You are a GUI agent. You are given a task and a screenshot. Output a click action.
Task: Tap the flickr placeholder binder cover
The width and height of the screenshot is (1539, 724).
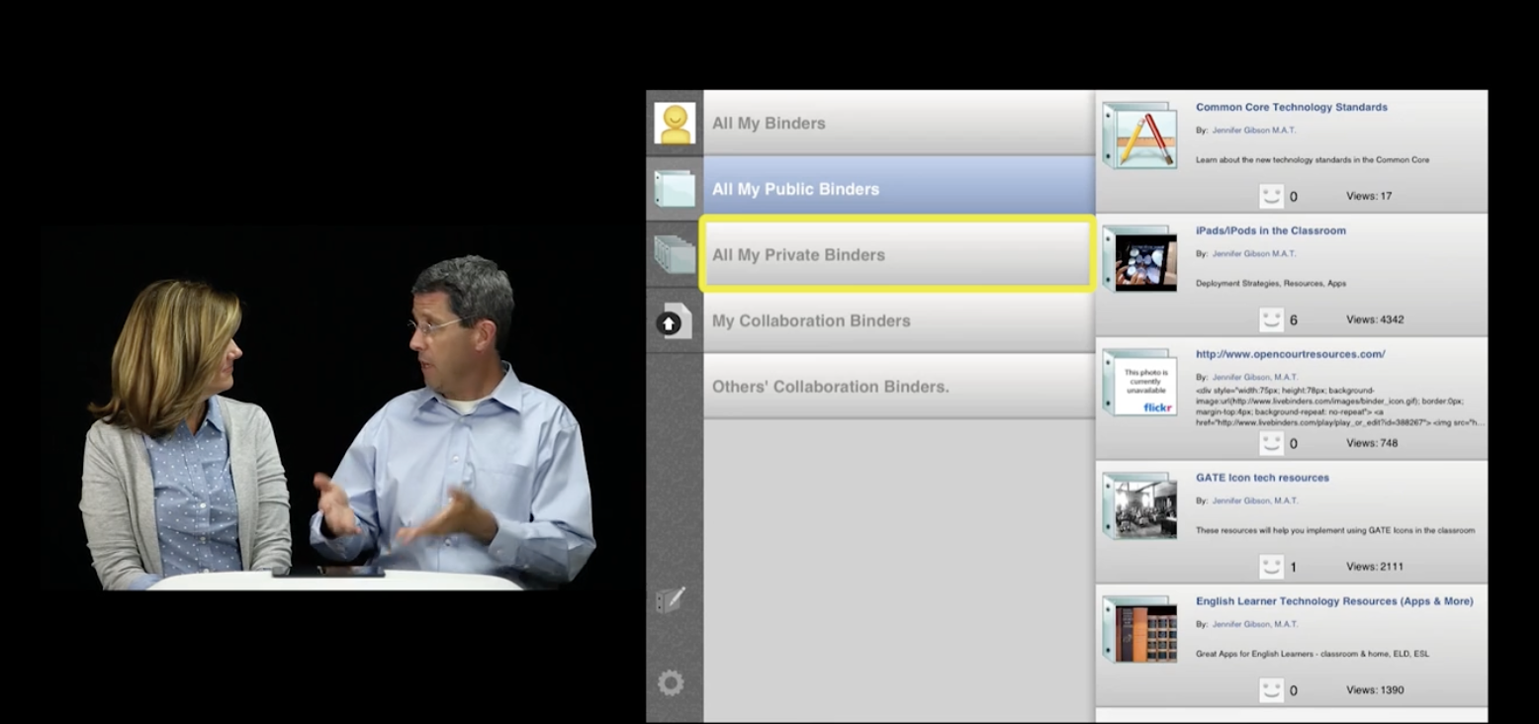tap(1139, 383)
